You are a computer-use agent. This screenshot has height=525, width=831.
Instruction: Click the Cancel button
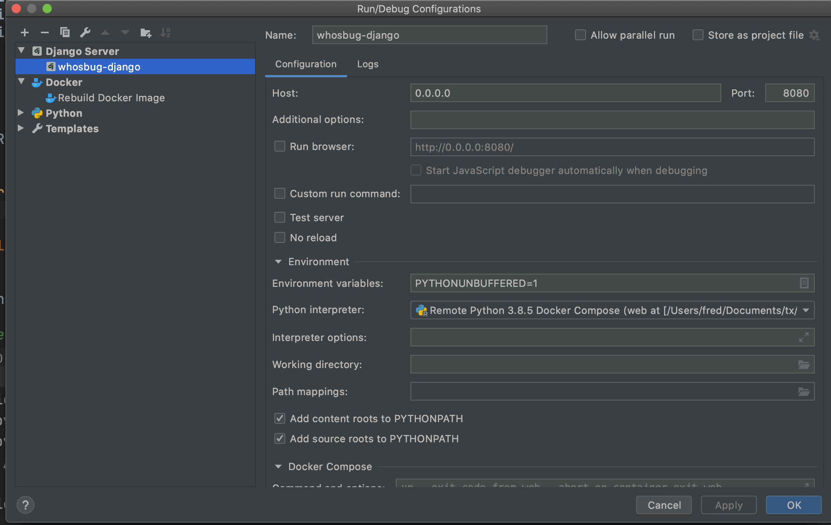[664, 505]
